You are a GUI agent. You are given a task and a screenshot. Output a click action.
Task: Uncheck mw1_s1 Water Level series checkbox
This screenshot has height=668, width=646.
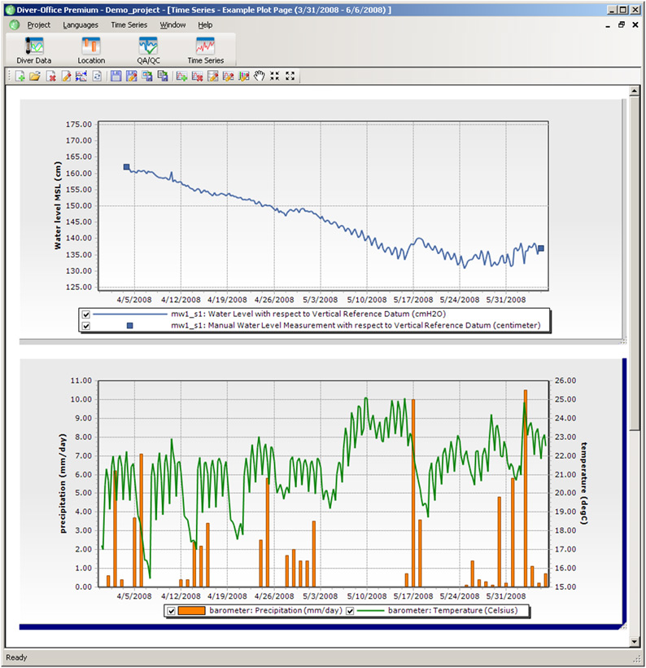coord(86,314)
